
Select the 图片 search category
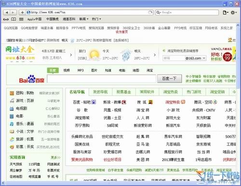click(x=94, y=70)
